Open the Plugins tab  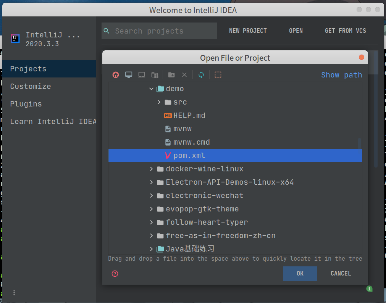49,104
